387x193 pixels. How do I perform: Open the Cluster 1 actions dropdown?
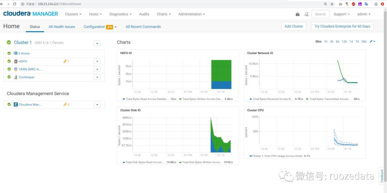[x=97, y=43]
